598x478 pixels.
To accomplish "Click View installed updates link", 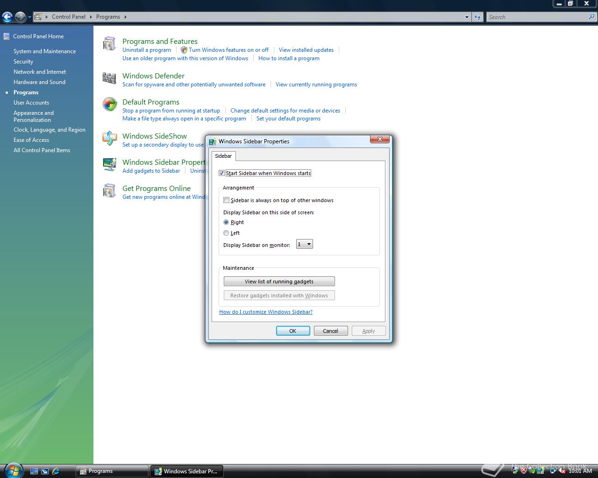I will coord(306,50).
